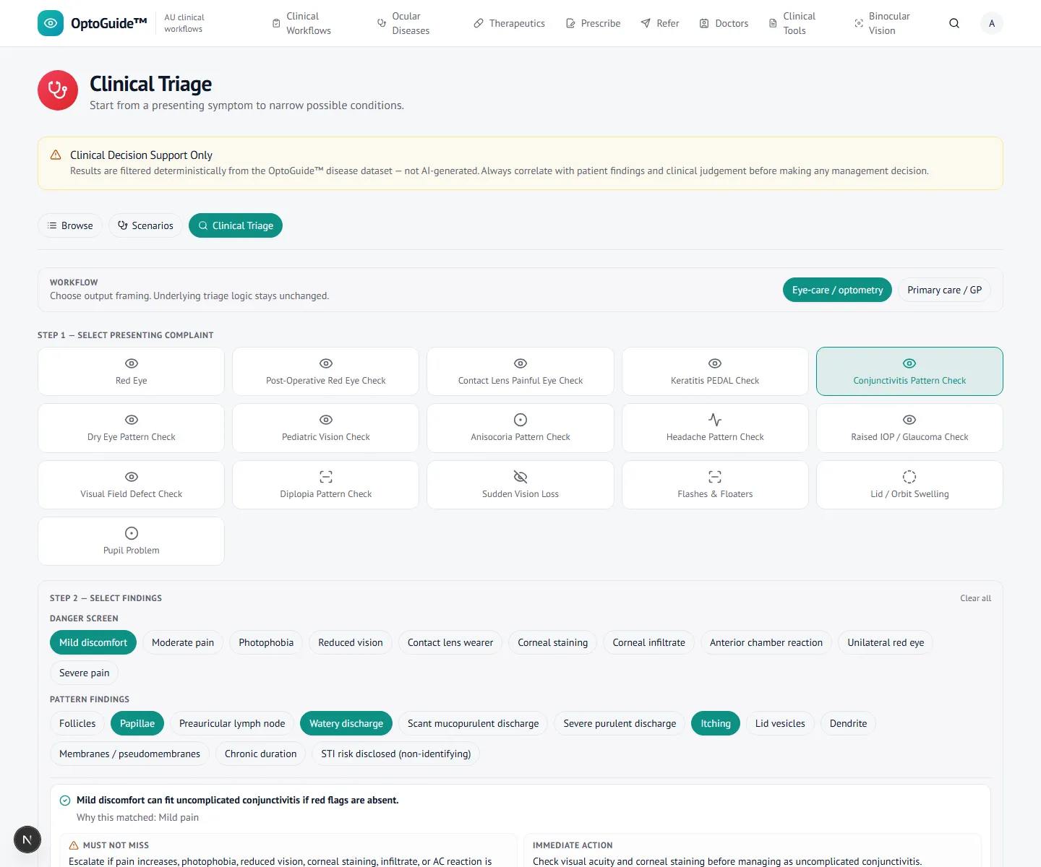Image resolution: width=1041 pixels, height=867 pixels.
Task: Click circle-dot icon on Pupil Problem
Action: (132, 533)
